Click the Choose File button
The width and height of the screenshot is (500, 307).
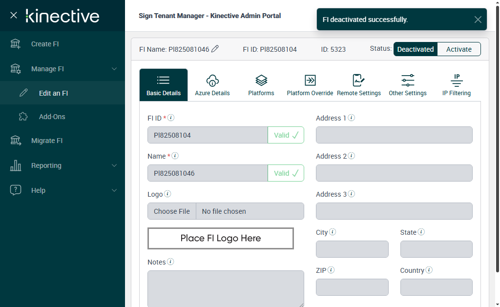coord(172,211)
